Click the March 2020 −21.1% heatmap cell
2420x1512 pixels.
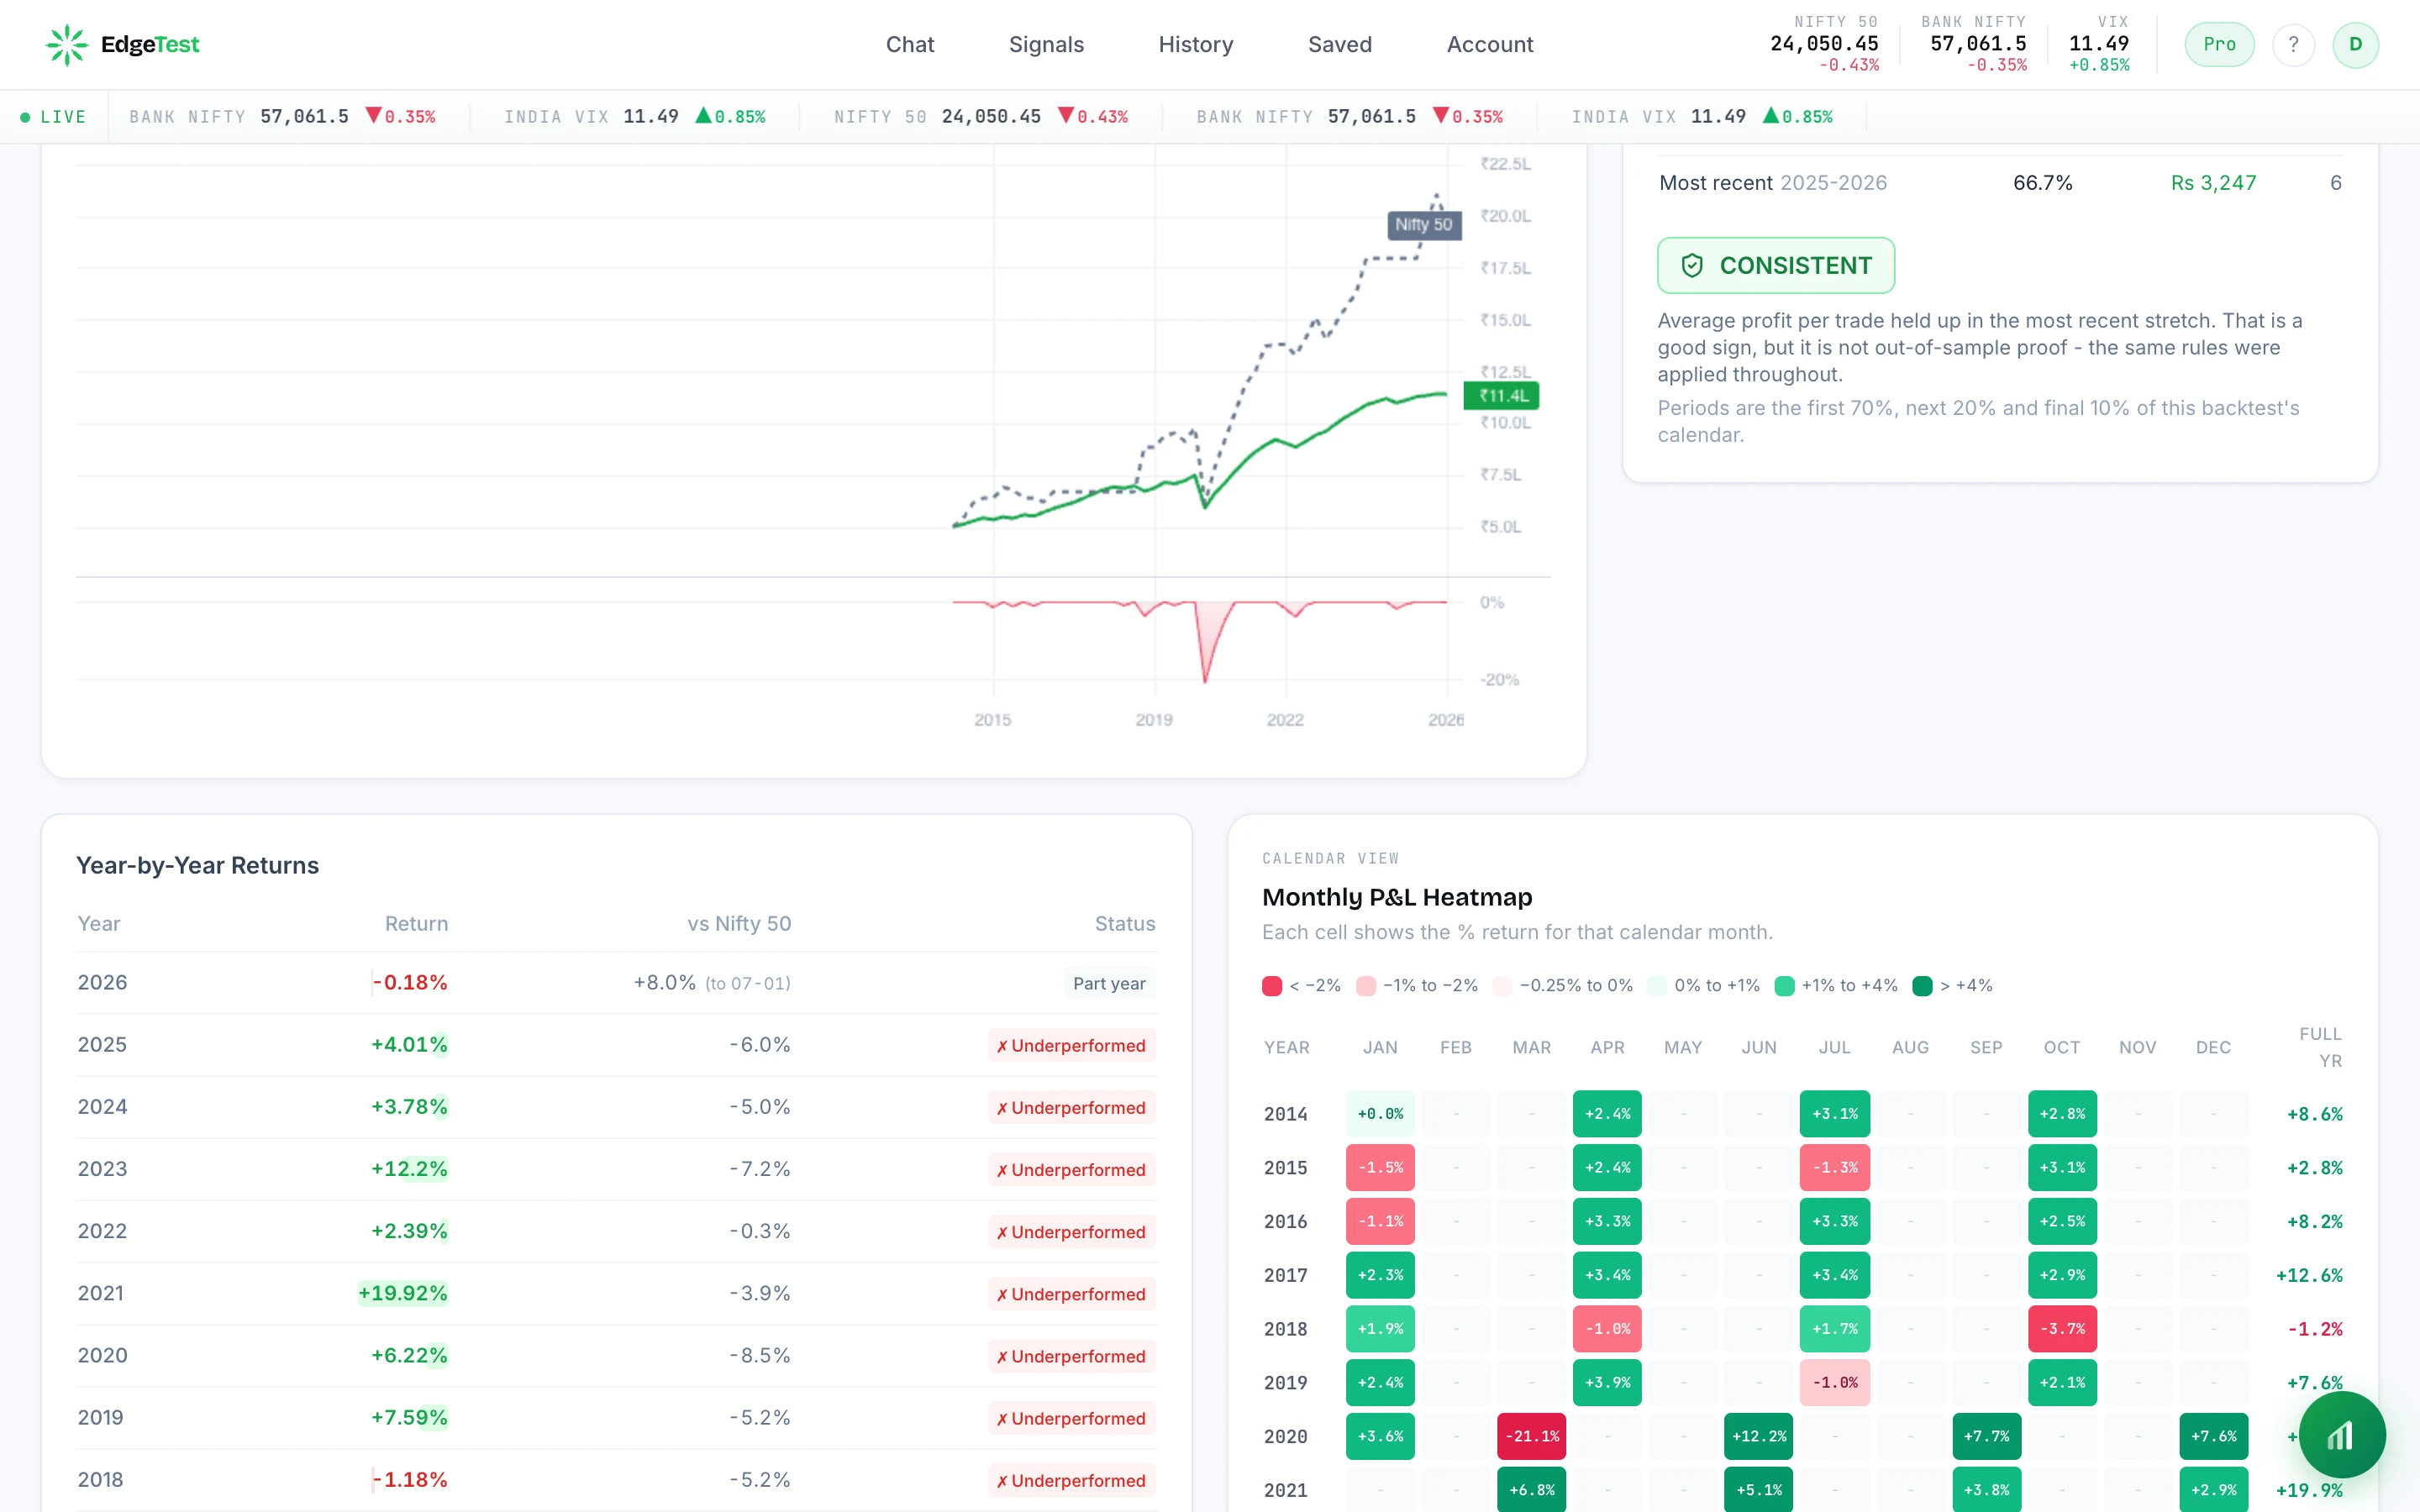(1531, 1436)
